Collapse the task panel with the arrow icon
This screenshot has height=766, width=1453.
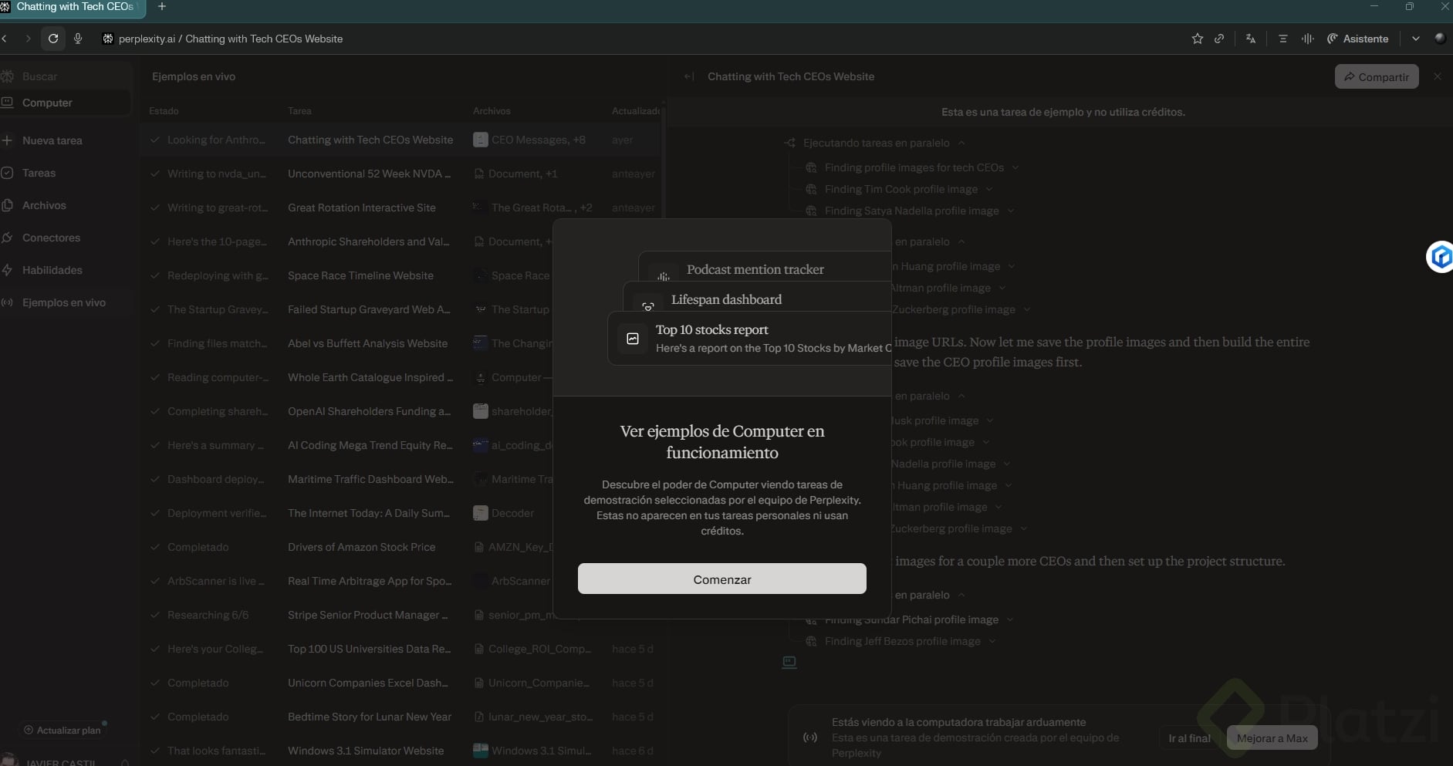[689, 76]
